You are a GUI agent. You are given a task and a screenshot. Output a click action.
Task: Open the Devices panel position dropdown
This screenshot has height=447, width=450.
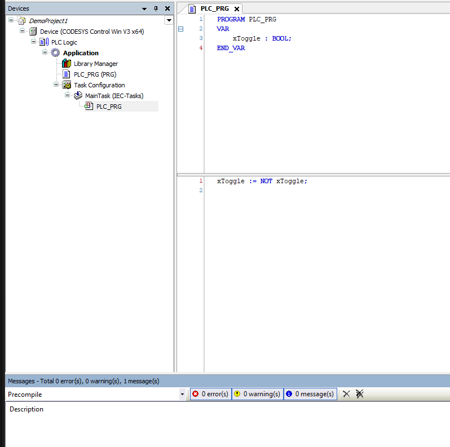coord(144,9)
